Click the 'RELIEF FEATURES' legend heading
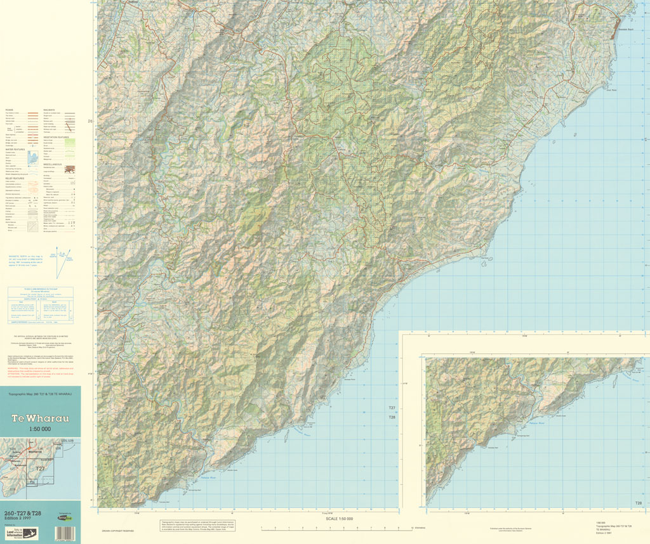Screen dimensions: 650x544 (x=14, y=179)
